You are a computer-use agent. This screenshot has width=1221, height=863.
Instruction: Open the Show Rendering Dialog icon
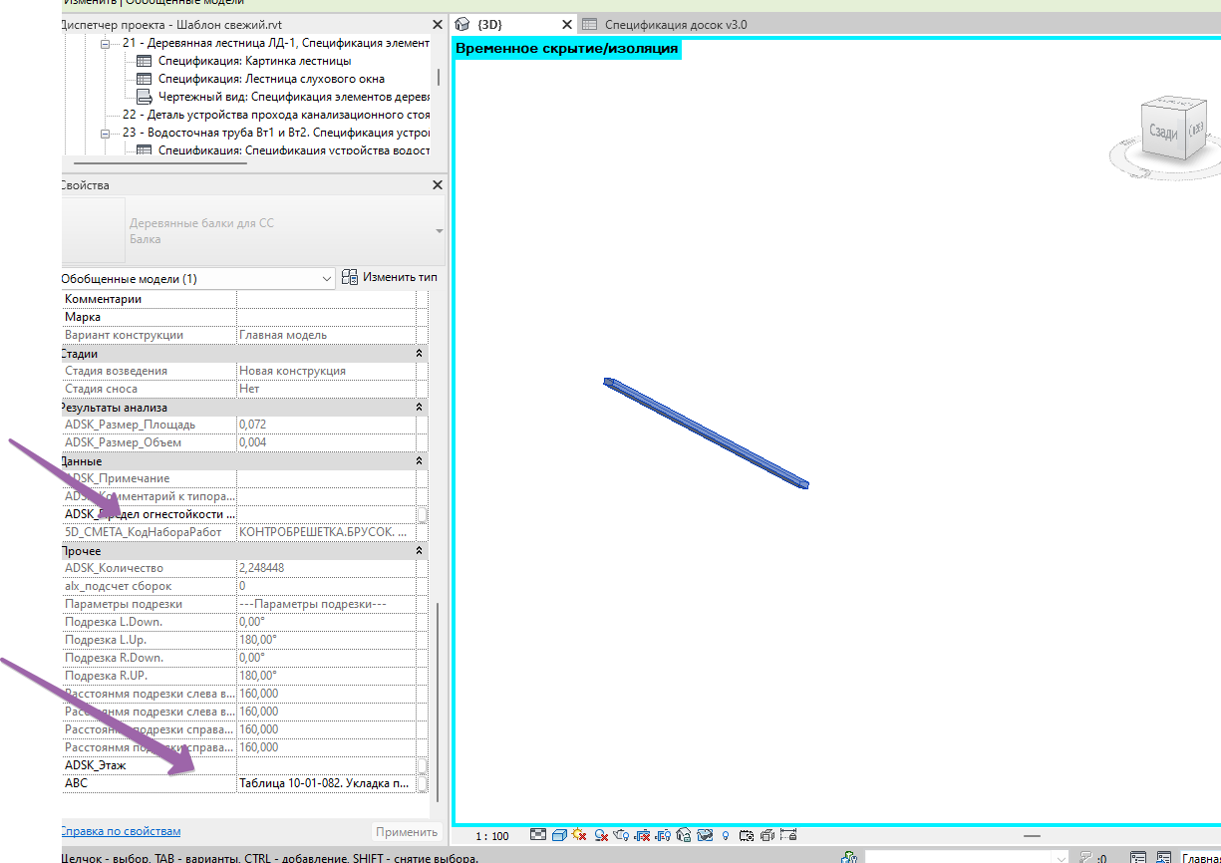coord(622,835)
